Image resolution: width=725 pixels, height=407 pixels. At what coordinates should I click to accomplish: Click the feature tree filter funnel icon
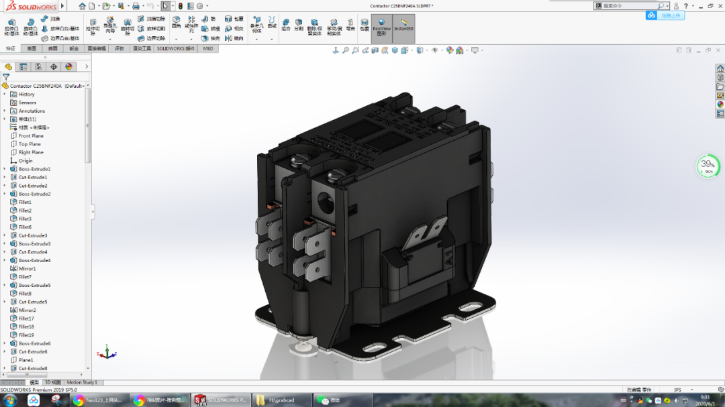click(6, 77)
